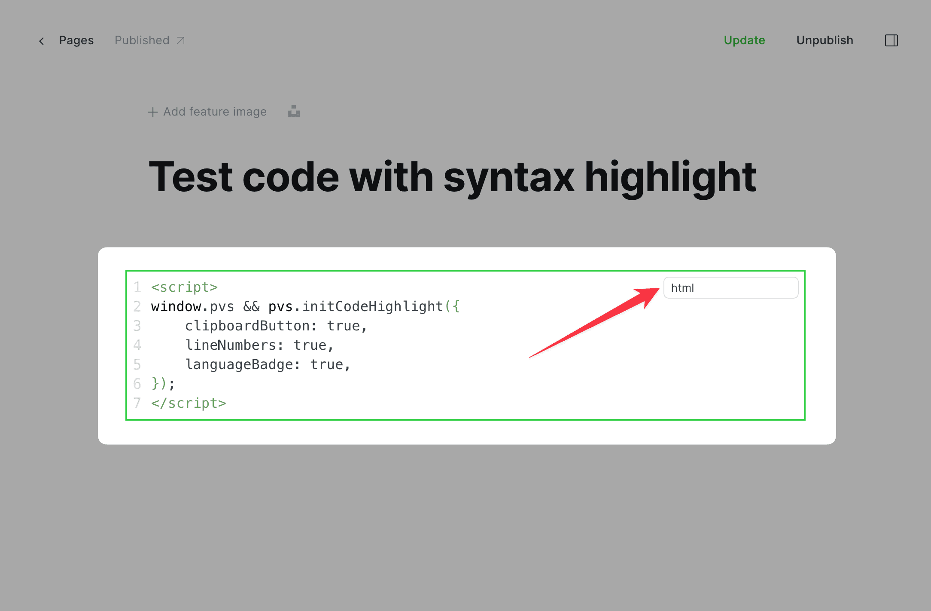Click the plus icon before Add feature image
This screenshot has width=931, height=611.
point(153,112)
